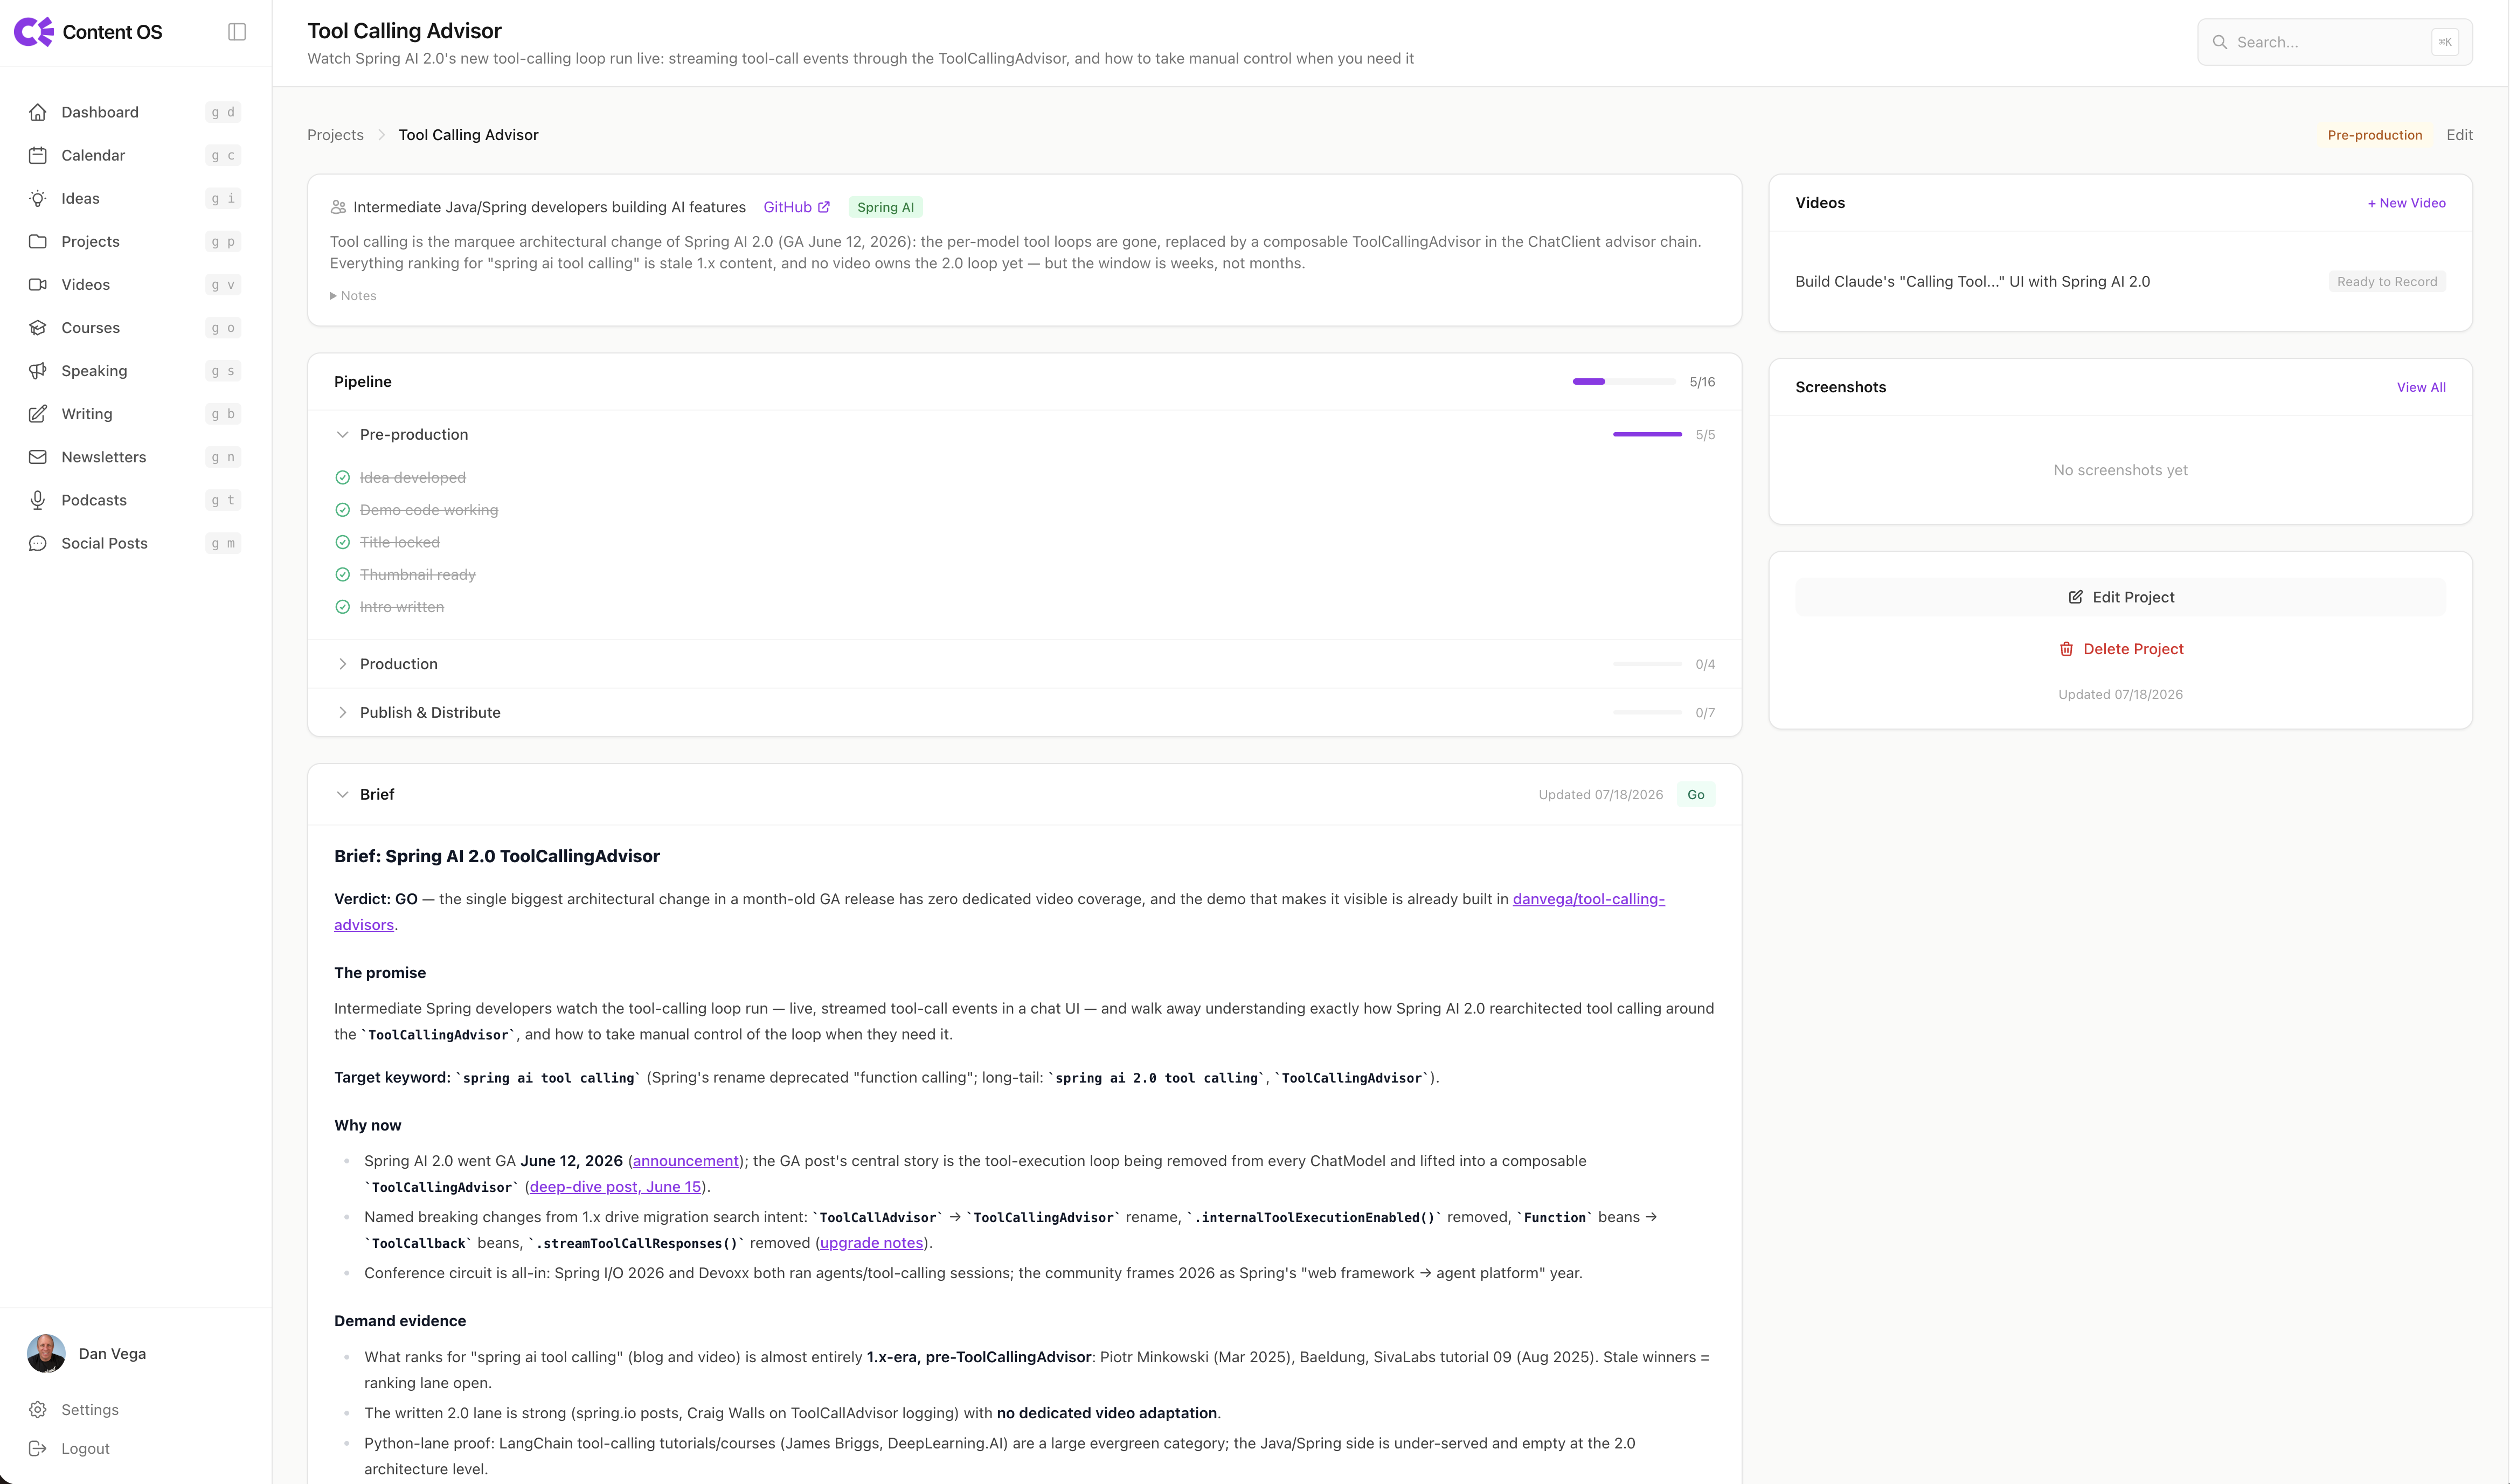Uncheck the 'Intro written' pipeline step
This screenshot has height=1484, width=2510.
pos(342,607)
